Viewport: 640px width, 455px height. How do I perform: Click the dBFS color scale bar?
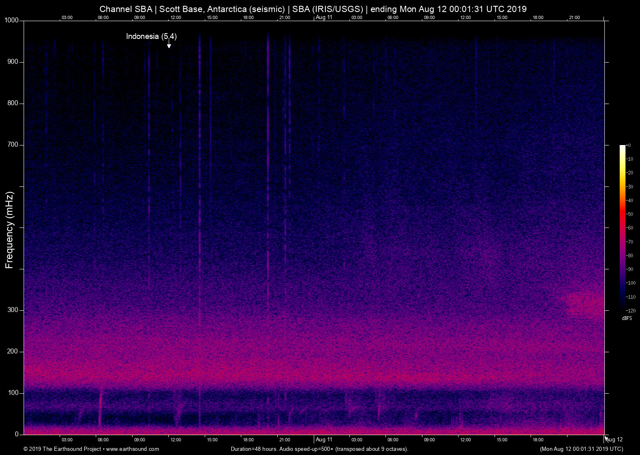click(622, 226)
